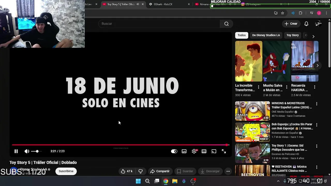Visit the Nickelodeon en Español channel

tap(285, 133)
